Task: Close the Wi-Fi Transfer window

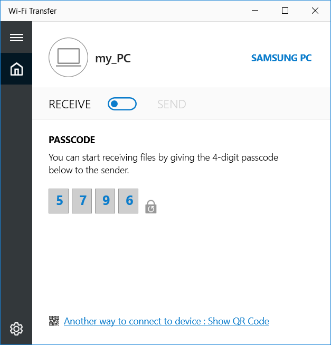Action: 315,11
